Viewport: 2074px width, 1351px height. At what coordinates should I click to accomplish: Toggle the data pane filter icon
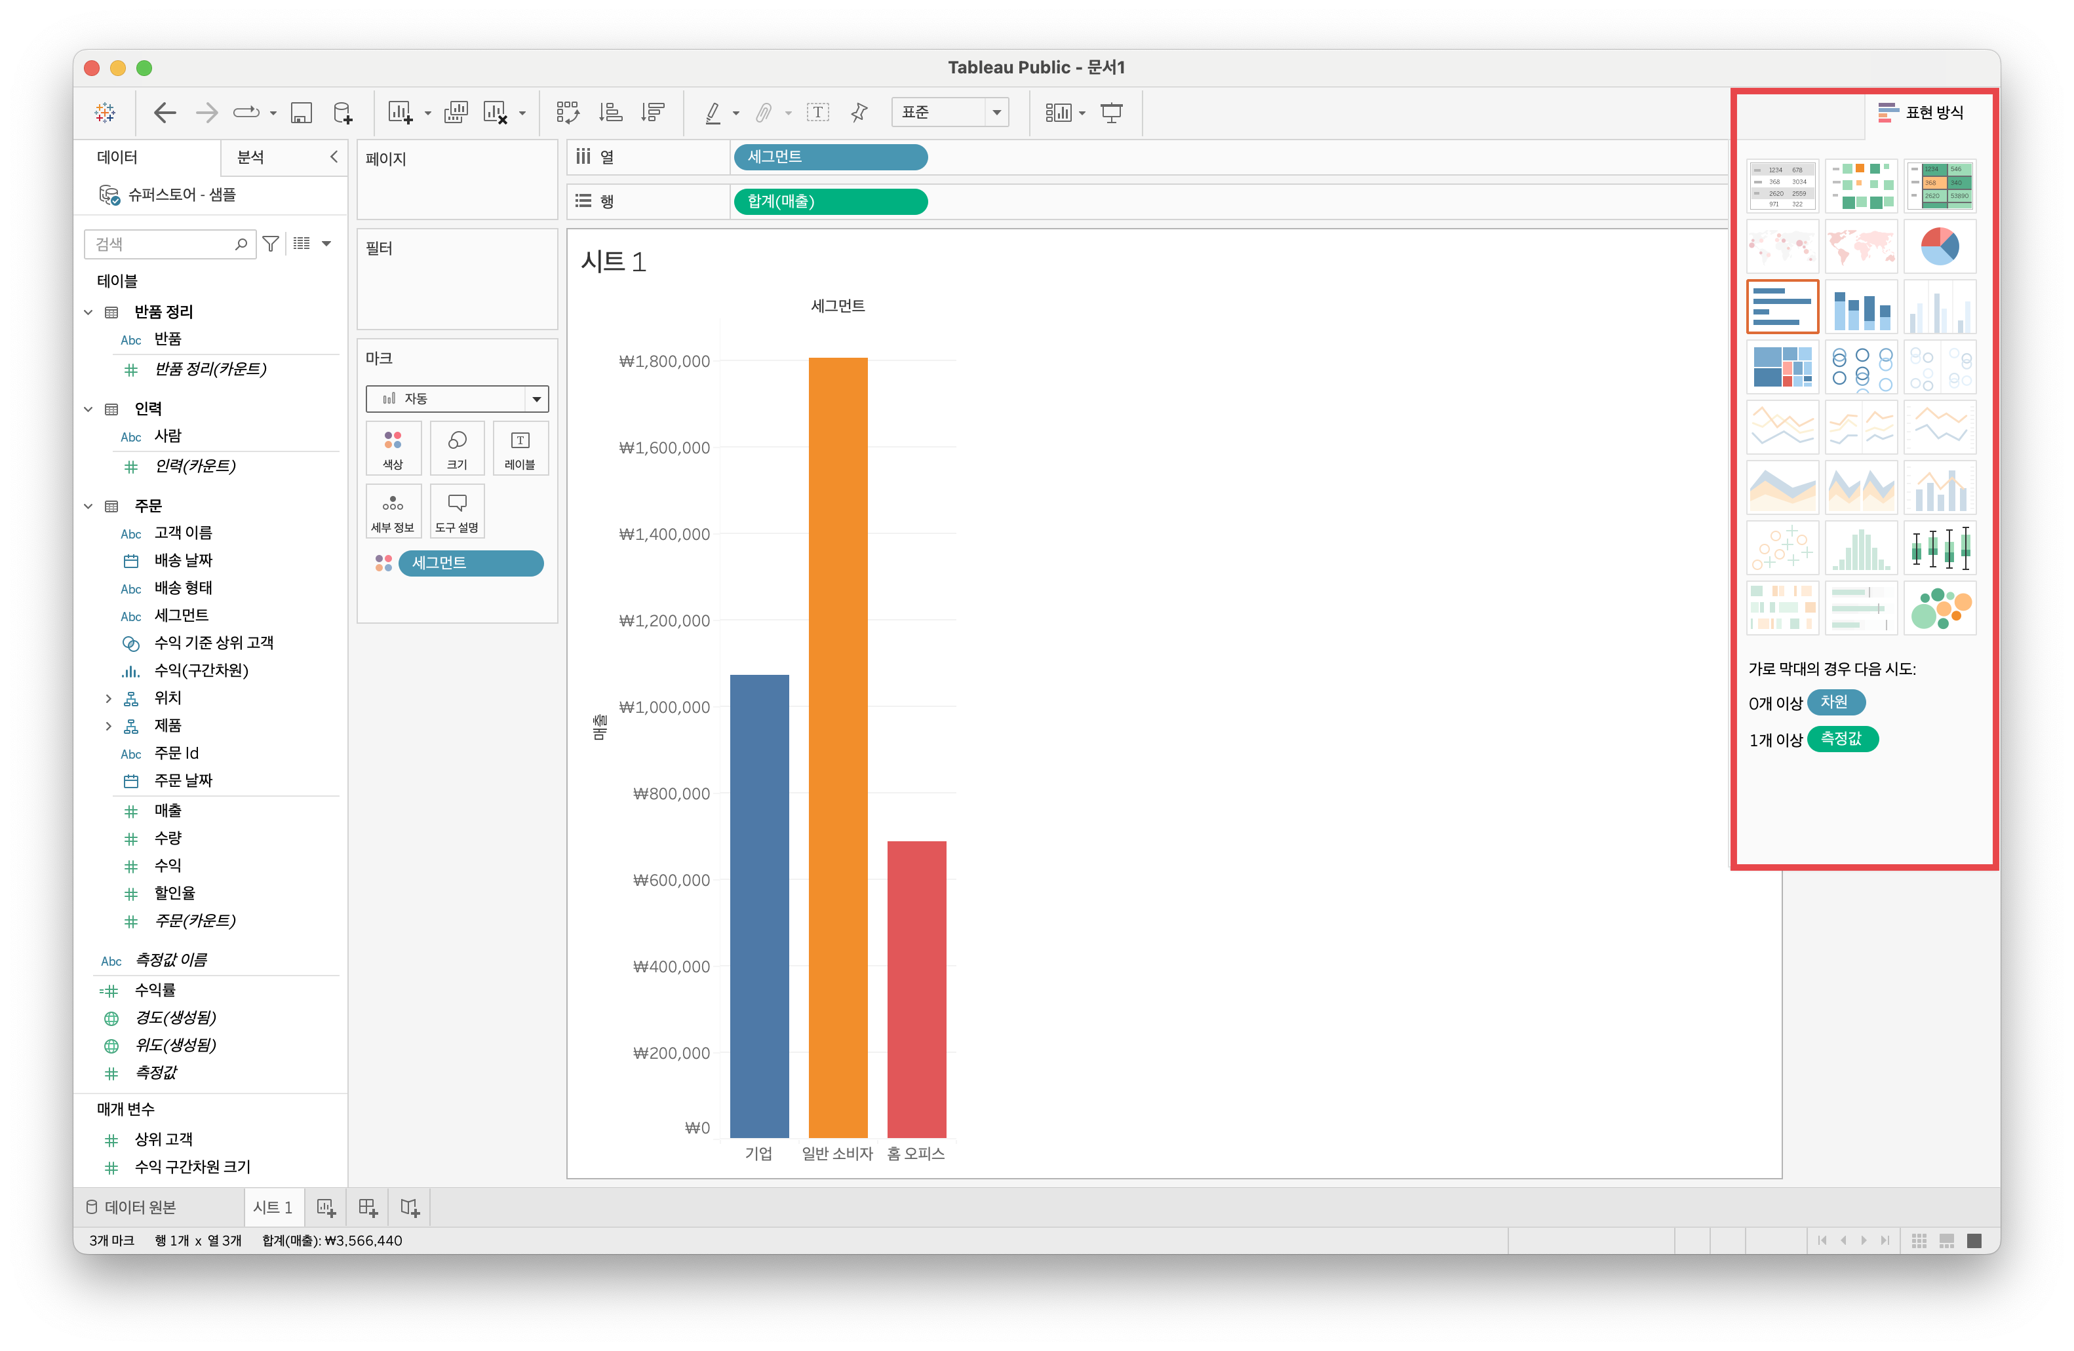271,244
